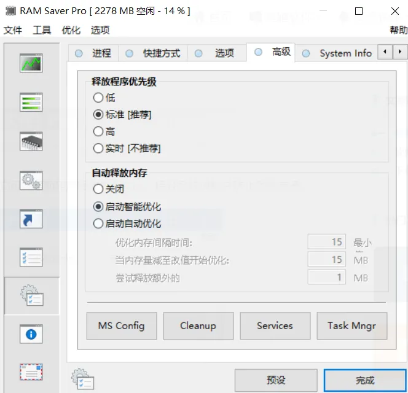Image resolution: width=408 pixels, height=393 pixels.
Task: Open the checklist options sidebar icon
Action: [31, 257]
